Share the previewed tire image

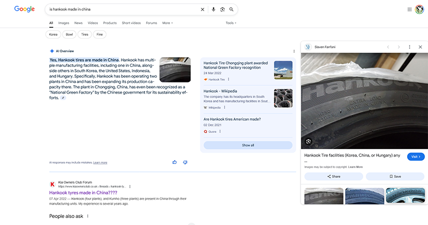tap(333, 176)
